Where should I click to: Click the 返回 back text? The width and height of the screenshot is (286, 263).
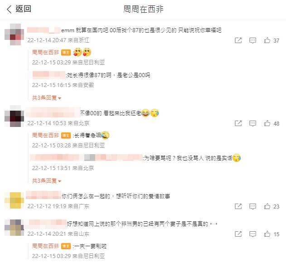(x=24, y=9)
